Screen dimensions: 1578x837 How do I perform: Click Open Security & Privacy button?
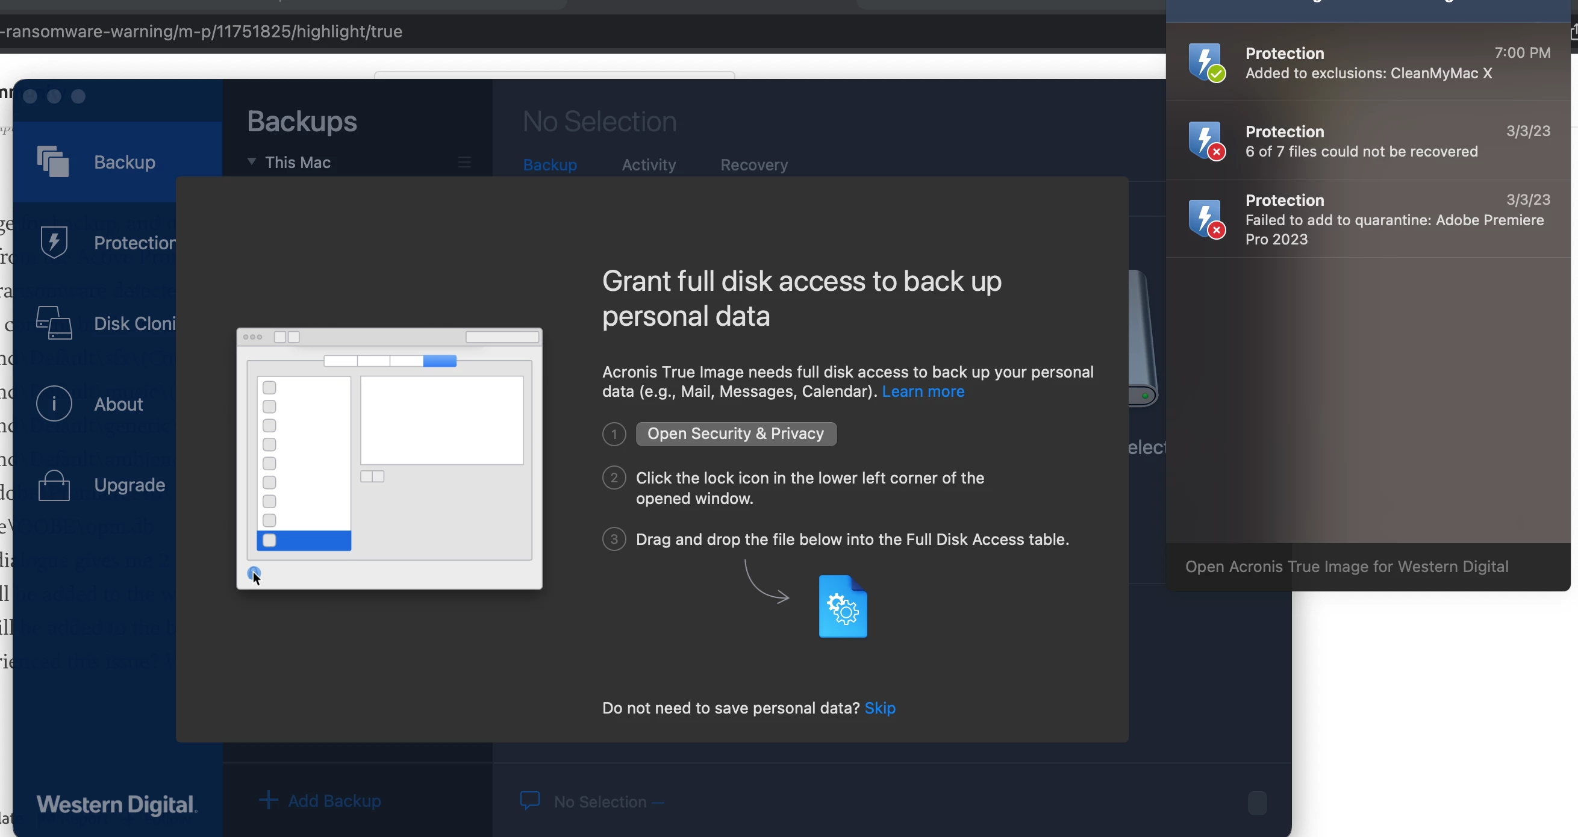coord(736,434)
